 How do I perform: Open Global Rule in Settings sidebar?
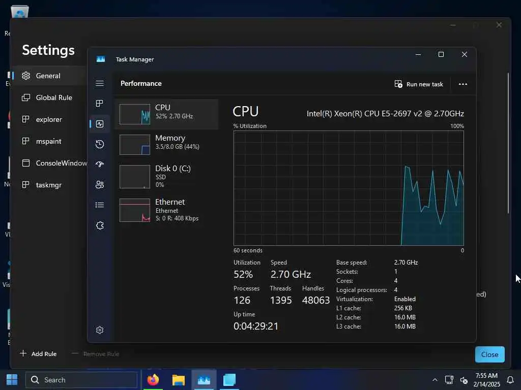coord(50,97)
